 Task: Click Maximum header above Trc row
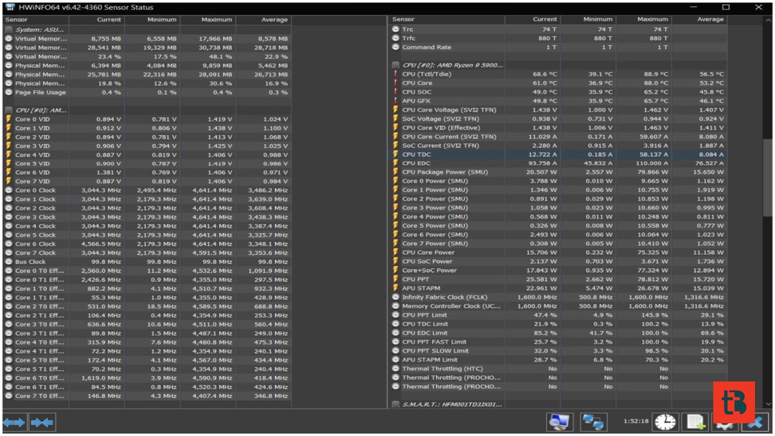click(644, 19)
